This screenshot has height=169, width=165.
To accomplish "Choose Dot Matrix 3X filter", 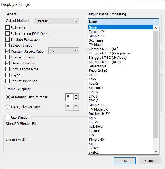I will click(x=121, y=113).
